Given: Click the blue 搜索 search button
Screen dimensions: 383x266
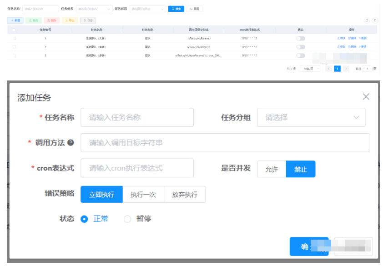Looking at the screenshot, I should pos(176,9).
